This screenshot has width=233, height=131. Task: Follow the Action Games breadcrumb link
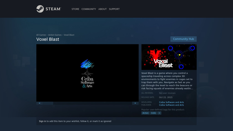pyautogui.click(x=55, y=35)
